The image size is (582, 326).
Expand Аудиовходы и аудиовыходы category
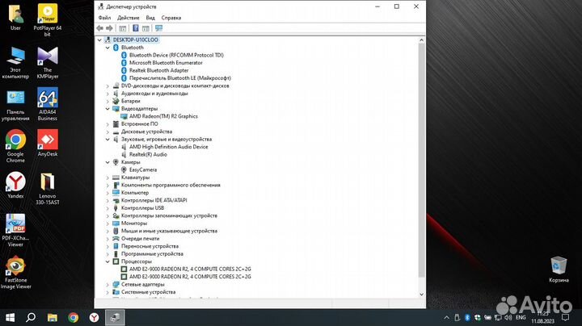[108, 94]
